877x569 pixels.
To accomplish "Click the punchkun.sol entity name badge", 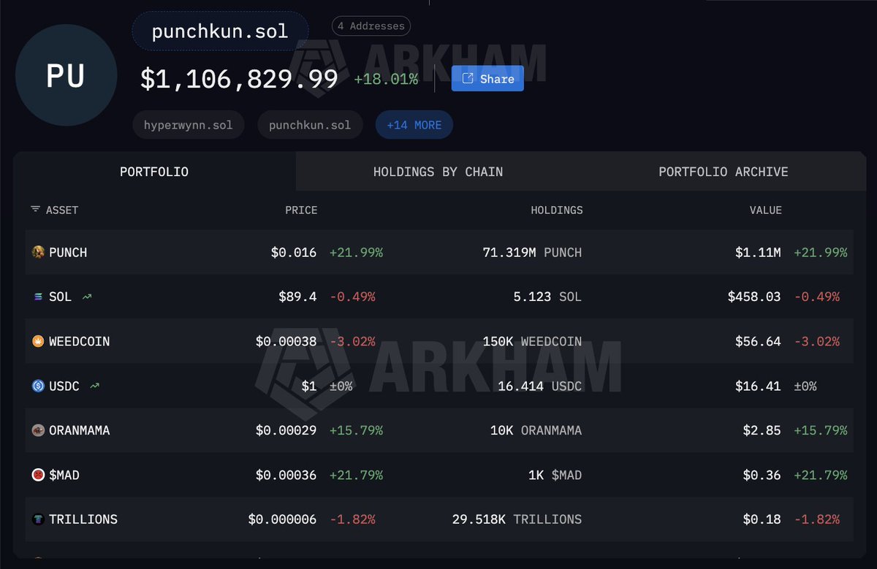I will (220, 32).
